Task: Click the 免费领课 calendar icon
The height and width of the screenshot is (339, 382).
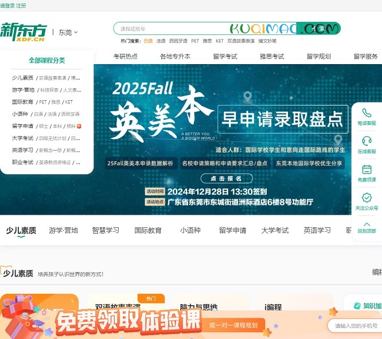Action: coord(367,169)
